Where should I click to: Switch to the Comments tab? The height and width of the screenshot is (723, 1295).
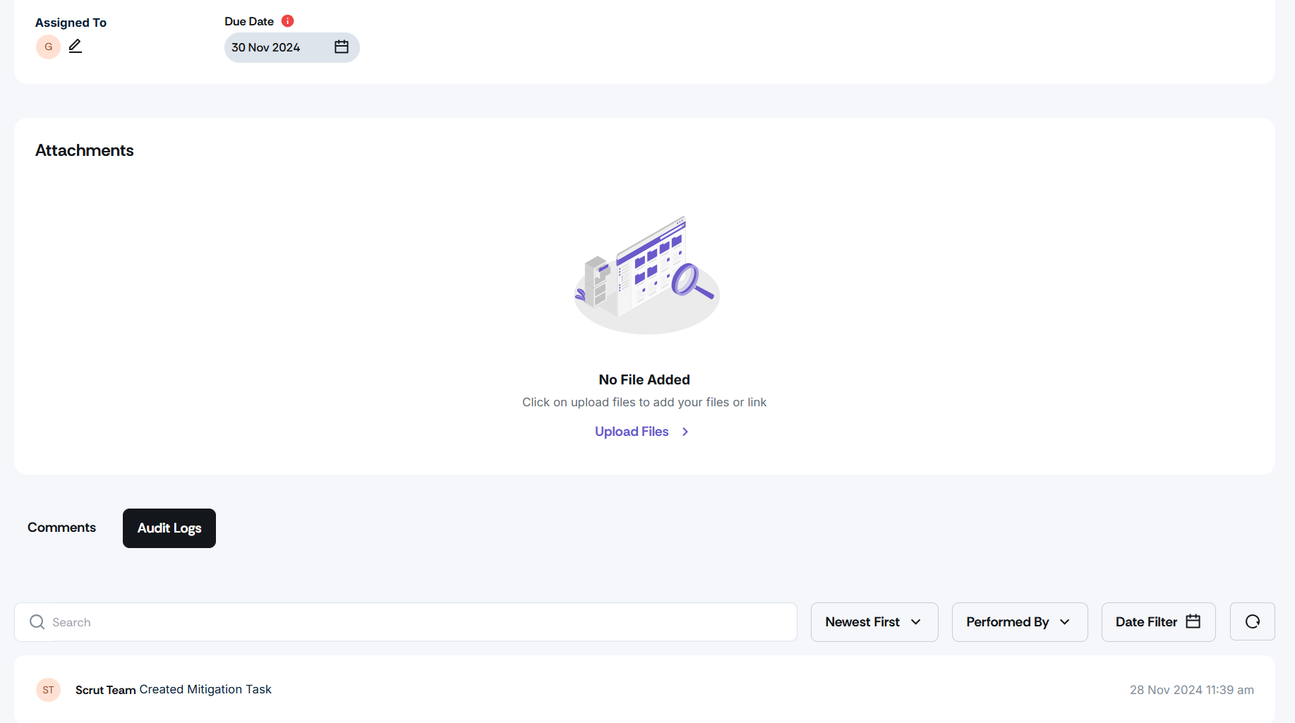click(x=62, y=528)
